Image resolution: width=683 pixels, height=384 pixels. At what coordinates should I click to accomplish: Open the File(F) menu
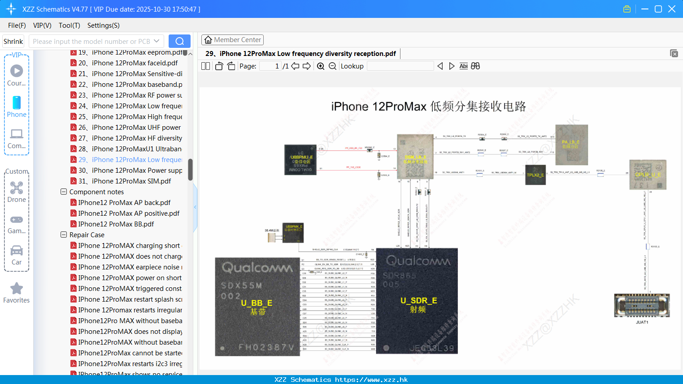click(x=17, y=26)
